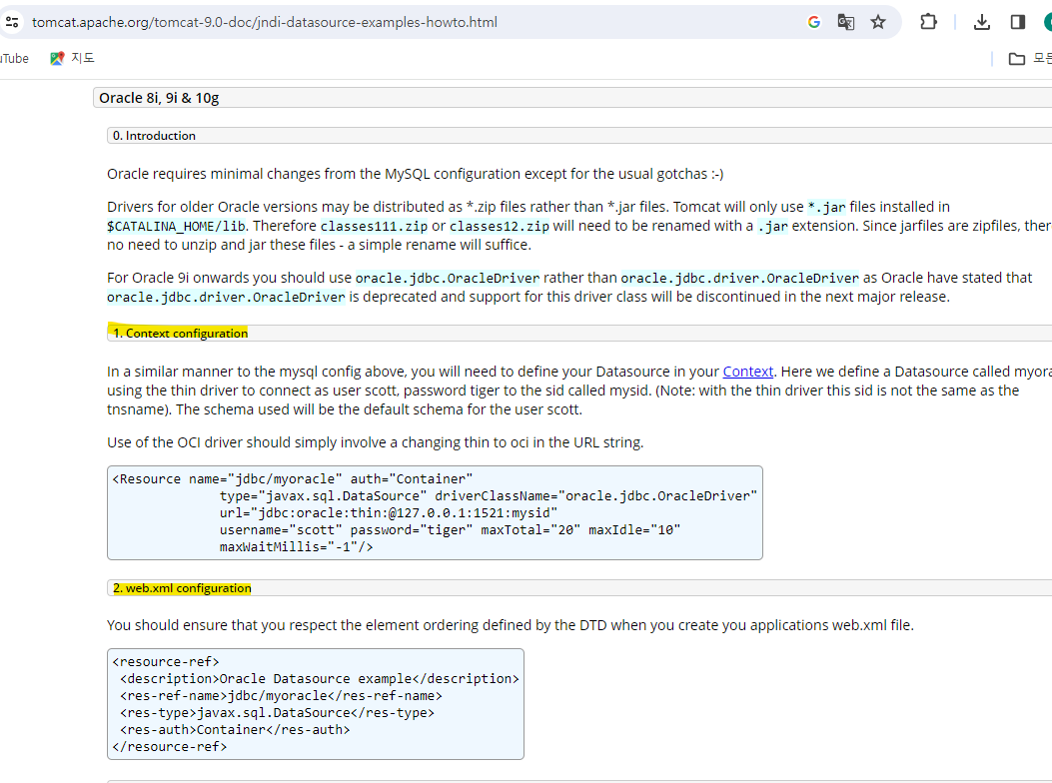Click the res-ref-name jdbc/myoracle line
The image size is (1052, 783).
[281, 696]
